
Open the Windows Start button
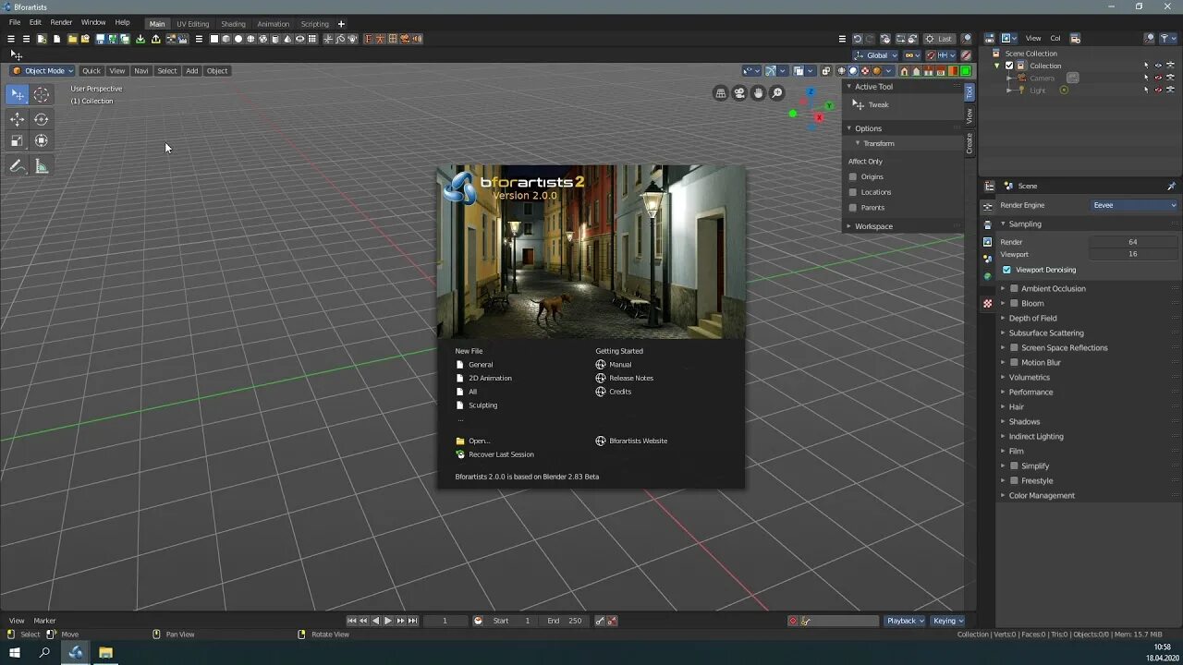click(15, 652)
